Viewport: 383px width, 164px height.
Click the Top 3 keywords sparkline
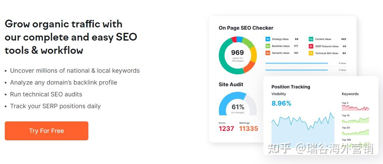coord(355,108)
